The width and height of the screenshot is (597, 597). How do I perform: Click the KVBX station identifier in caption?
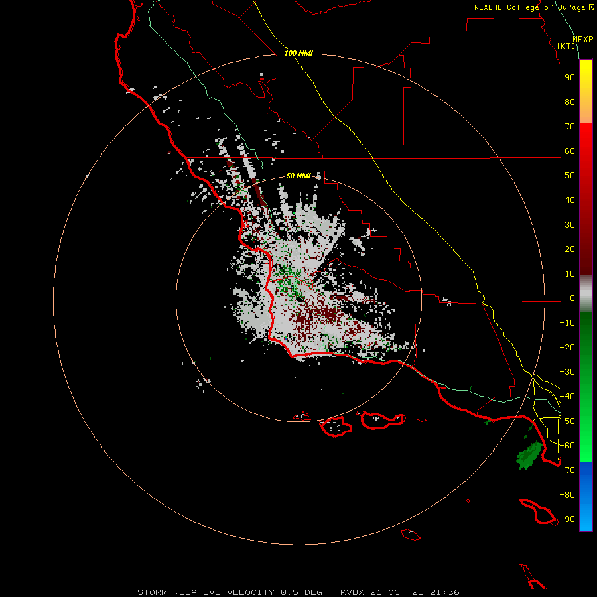pos(352,592)
